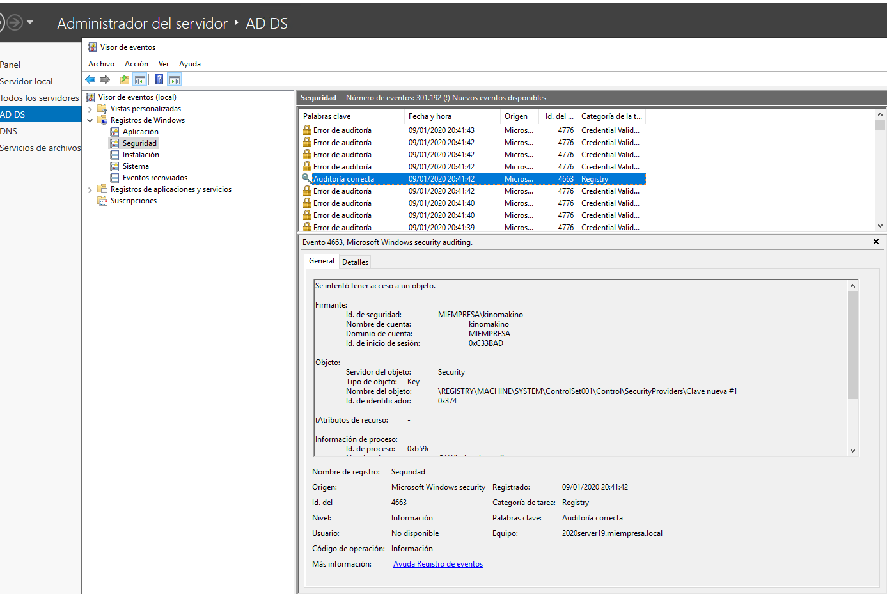Viewport: 887px width, 594px height.
Task: Click the key icon on Auditoría correcta row
Action: pos(307,179)
